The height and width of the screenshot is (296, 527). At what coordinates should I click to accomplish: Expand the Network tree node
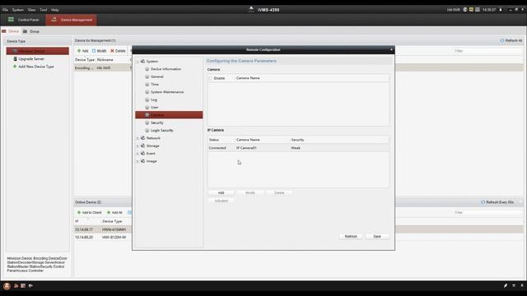click(x=138, y=138)
